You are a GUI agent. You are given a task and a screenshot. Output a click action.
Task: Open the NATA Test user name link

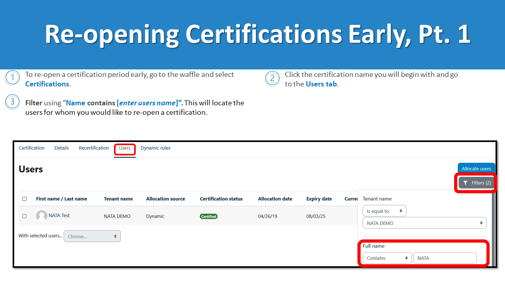[x=59, y=216]
